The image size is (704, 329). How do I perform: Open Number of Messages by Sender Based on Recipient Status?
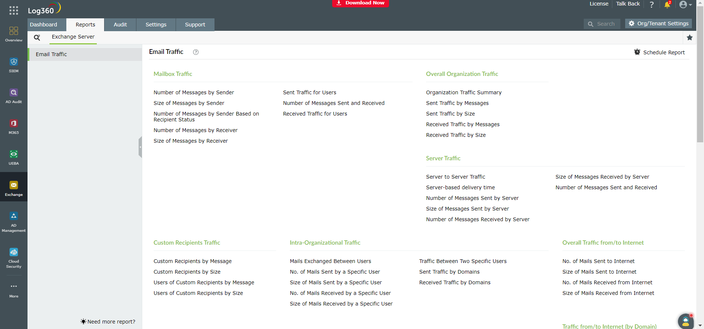(x=206, y=117)
